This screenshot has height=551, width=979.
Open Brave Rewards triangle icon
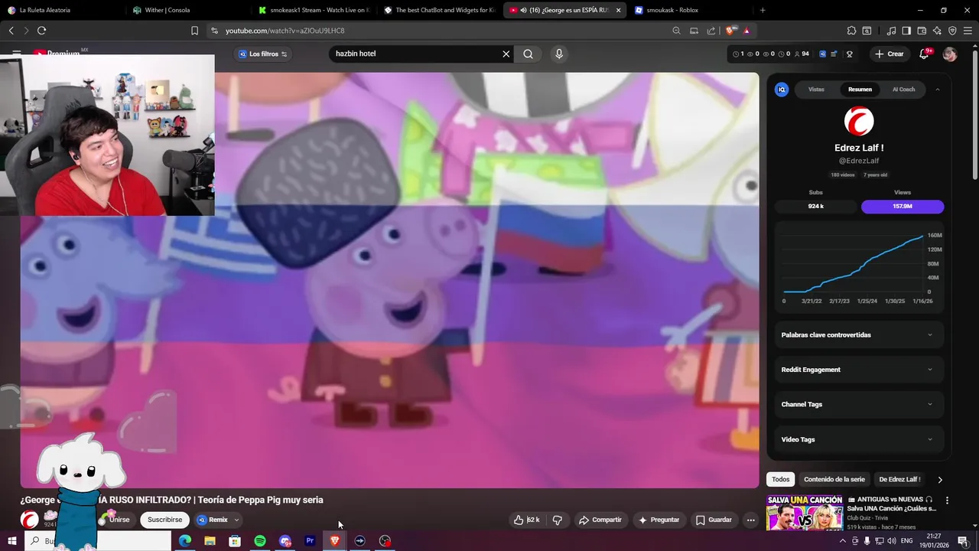pos(746,31)
